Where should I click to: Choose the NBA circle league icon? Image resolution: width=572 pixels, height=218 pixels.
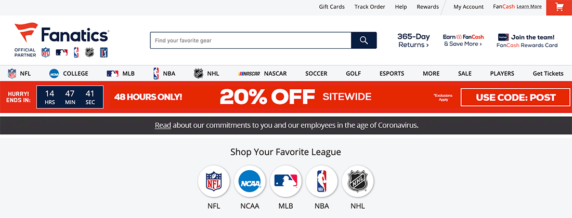point(322,181)
